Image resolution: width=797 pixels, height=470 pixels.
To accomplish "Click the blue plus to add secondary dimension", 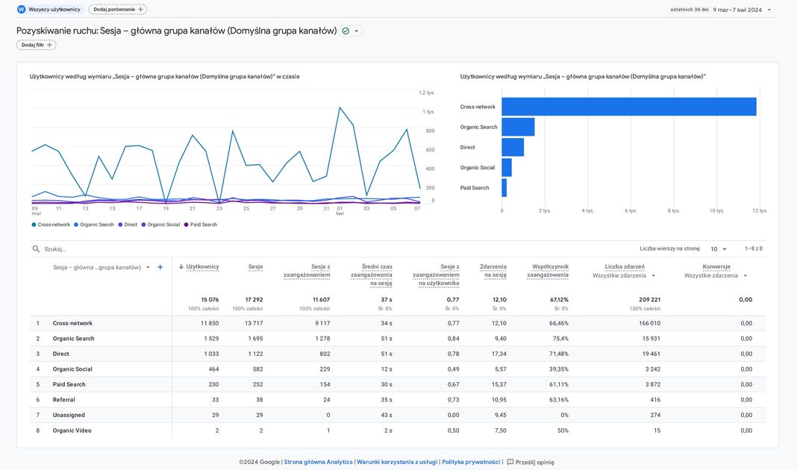I will coord(160,267).
